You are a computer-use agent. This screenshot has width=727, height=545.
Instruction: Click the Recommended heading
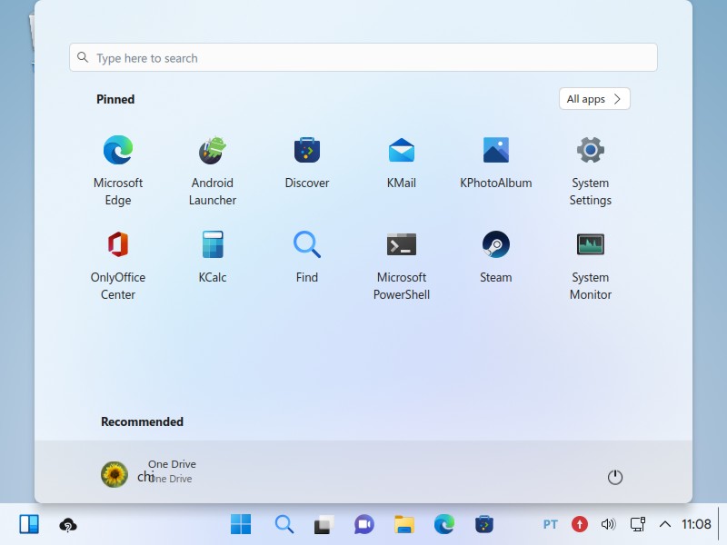[x=142, y=421]
